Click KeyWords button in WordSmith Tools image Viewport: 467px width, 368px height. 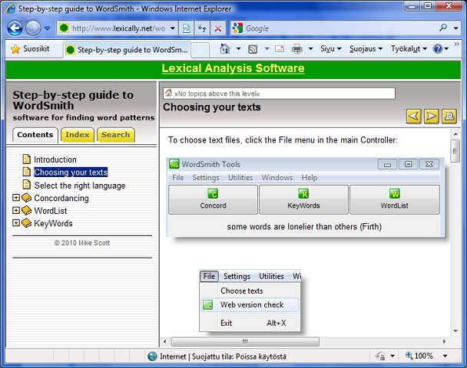[303, 199]
